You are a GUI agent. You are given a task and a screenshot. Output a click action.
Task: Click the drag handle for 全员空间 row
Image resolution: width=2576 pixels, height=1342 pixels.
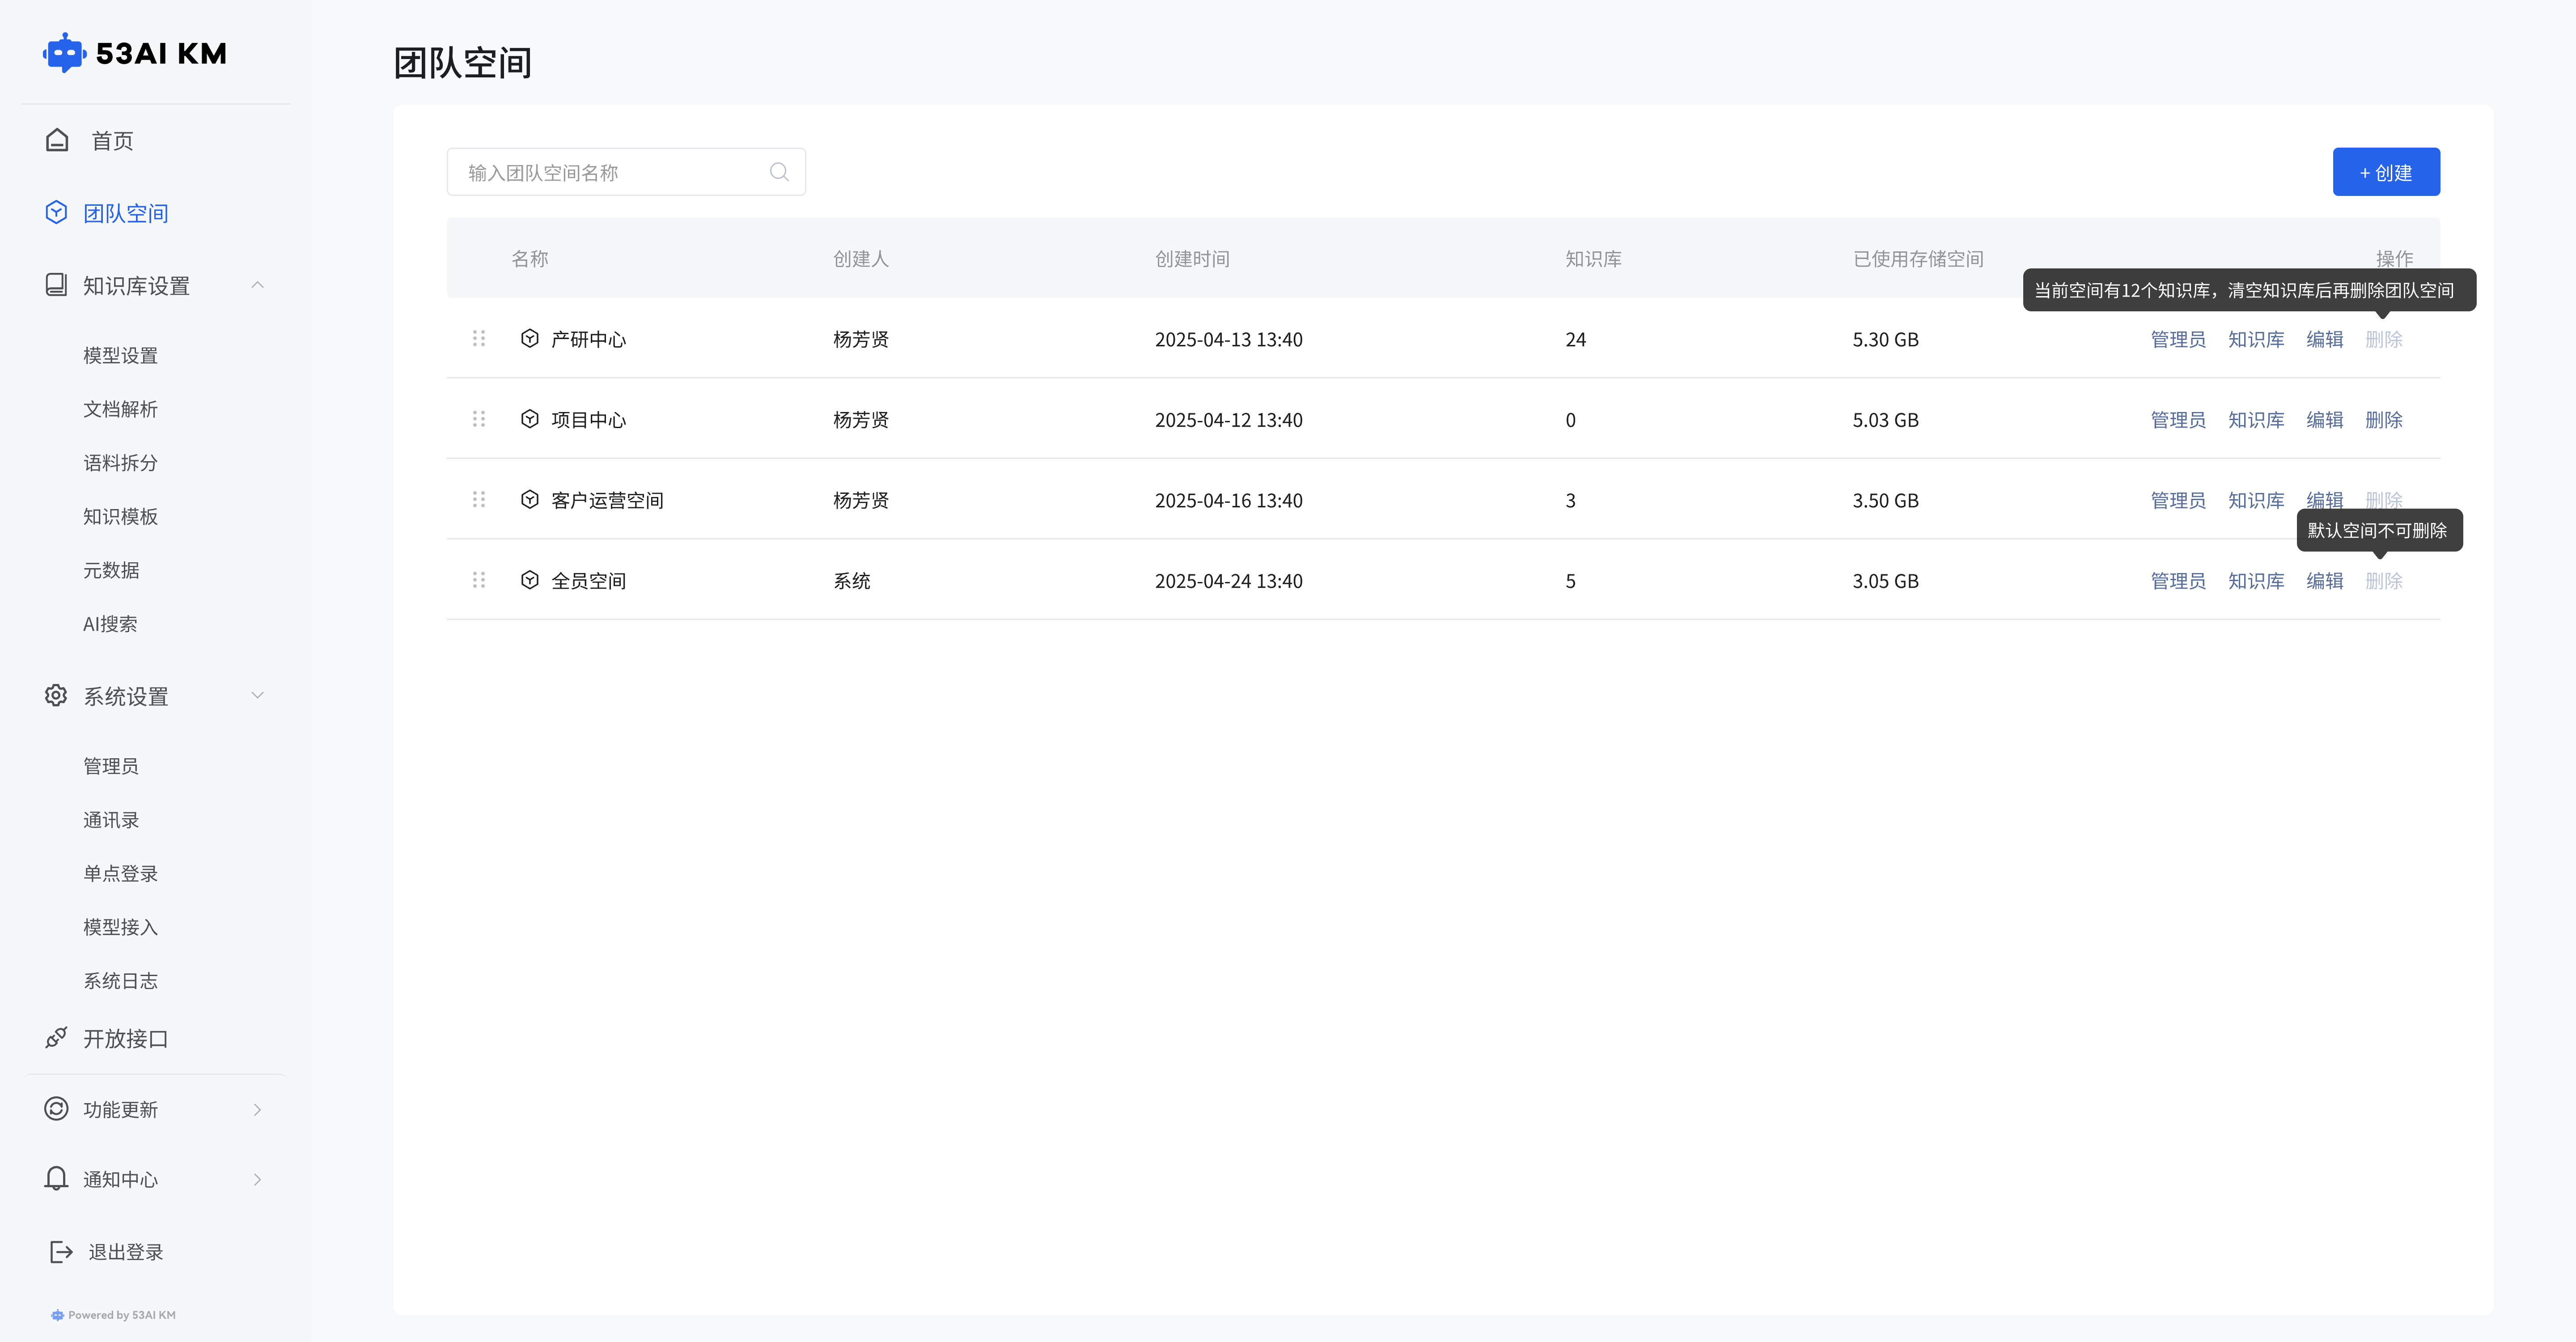point(479,580)
